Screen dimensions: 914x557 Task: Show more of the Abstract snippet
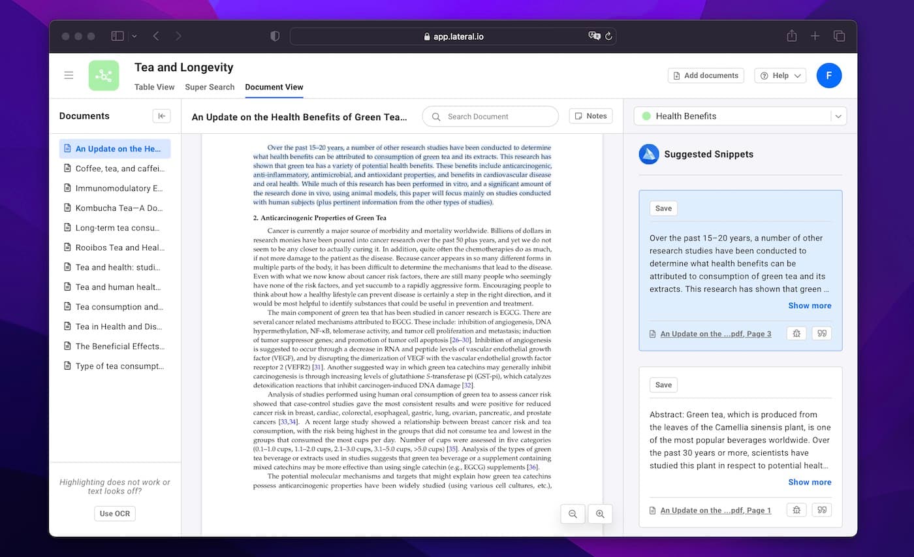coord(810,482)
